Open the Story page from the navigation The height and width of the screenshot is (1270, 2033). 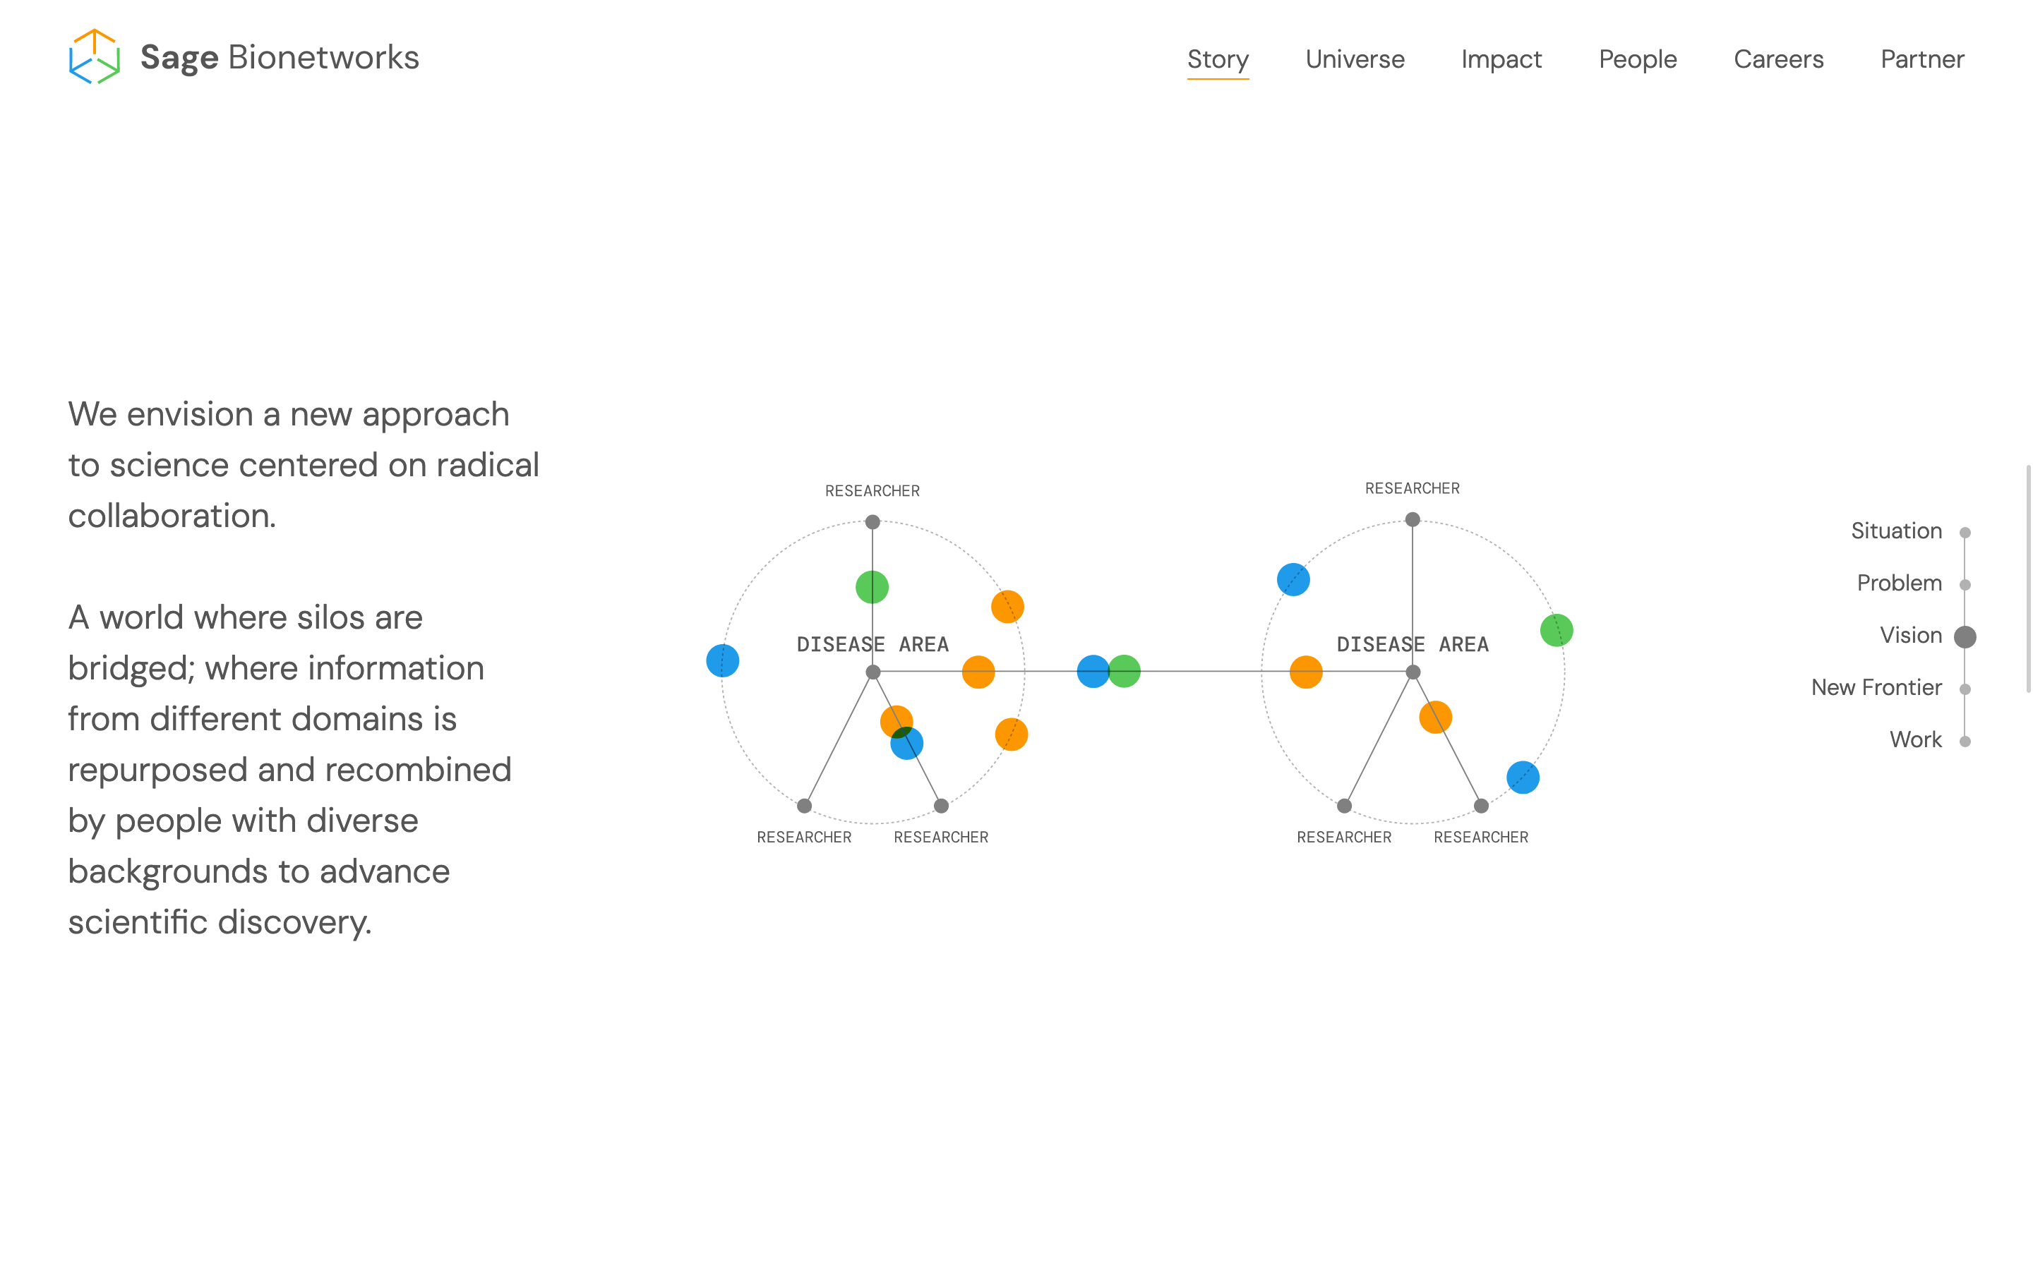[x=1218, y=59]
